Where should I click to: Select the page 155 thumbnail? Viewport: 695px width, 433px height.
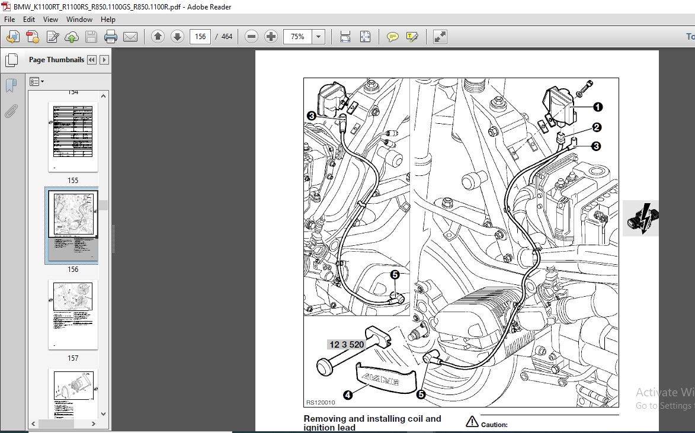[x=73, y=137]
